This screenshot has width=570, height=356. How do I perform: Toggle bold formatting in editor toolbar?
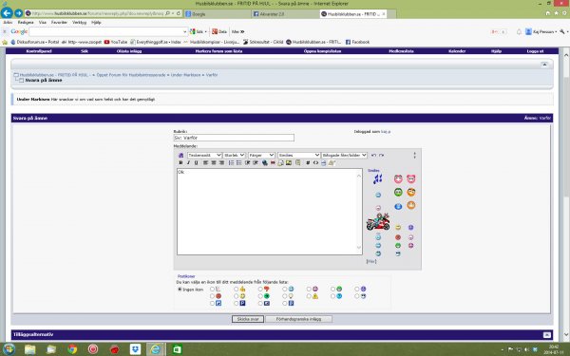point(180,162)
